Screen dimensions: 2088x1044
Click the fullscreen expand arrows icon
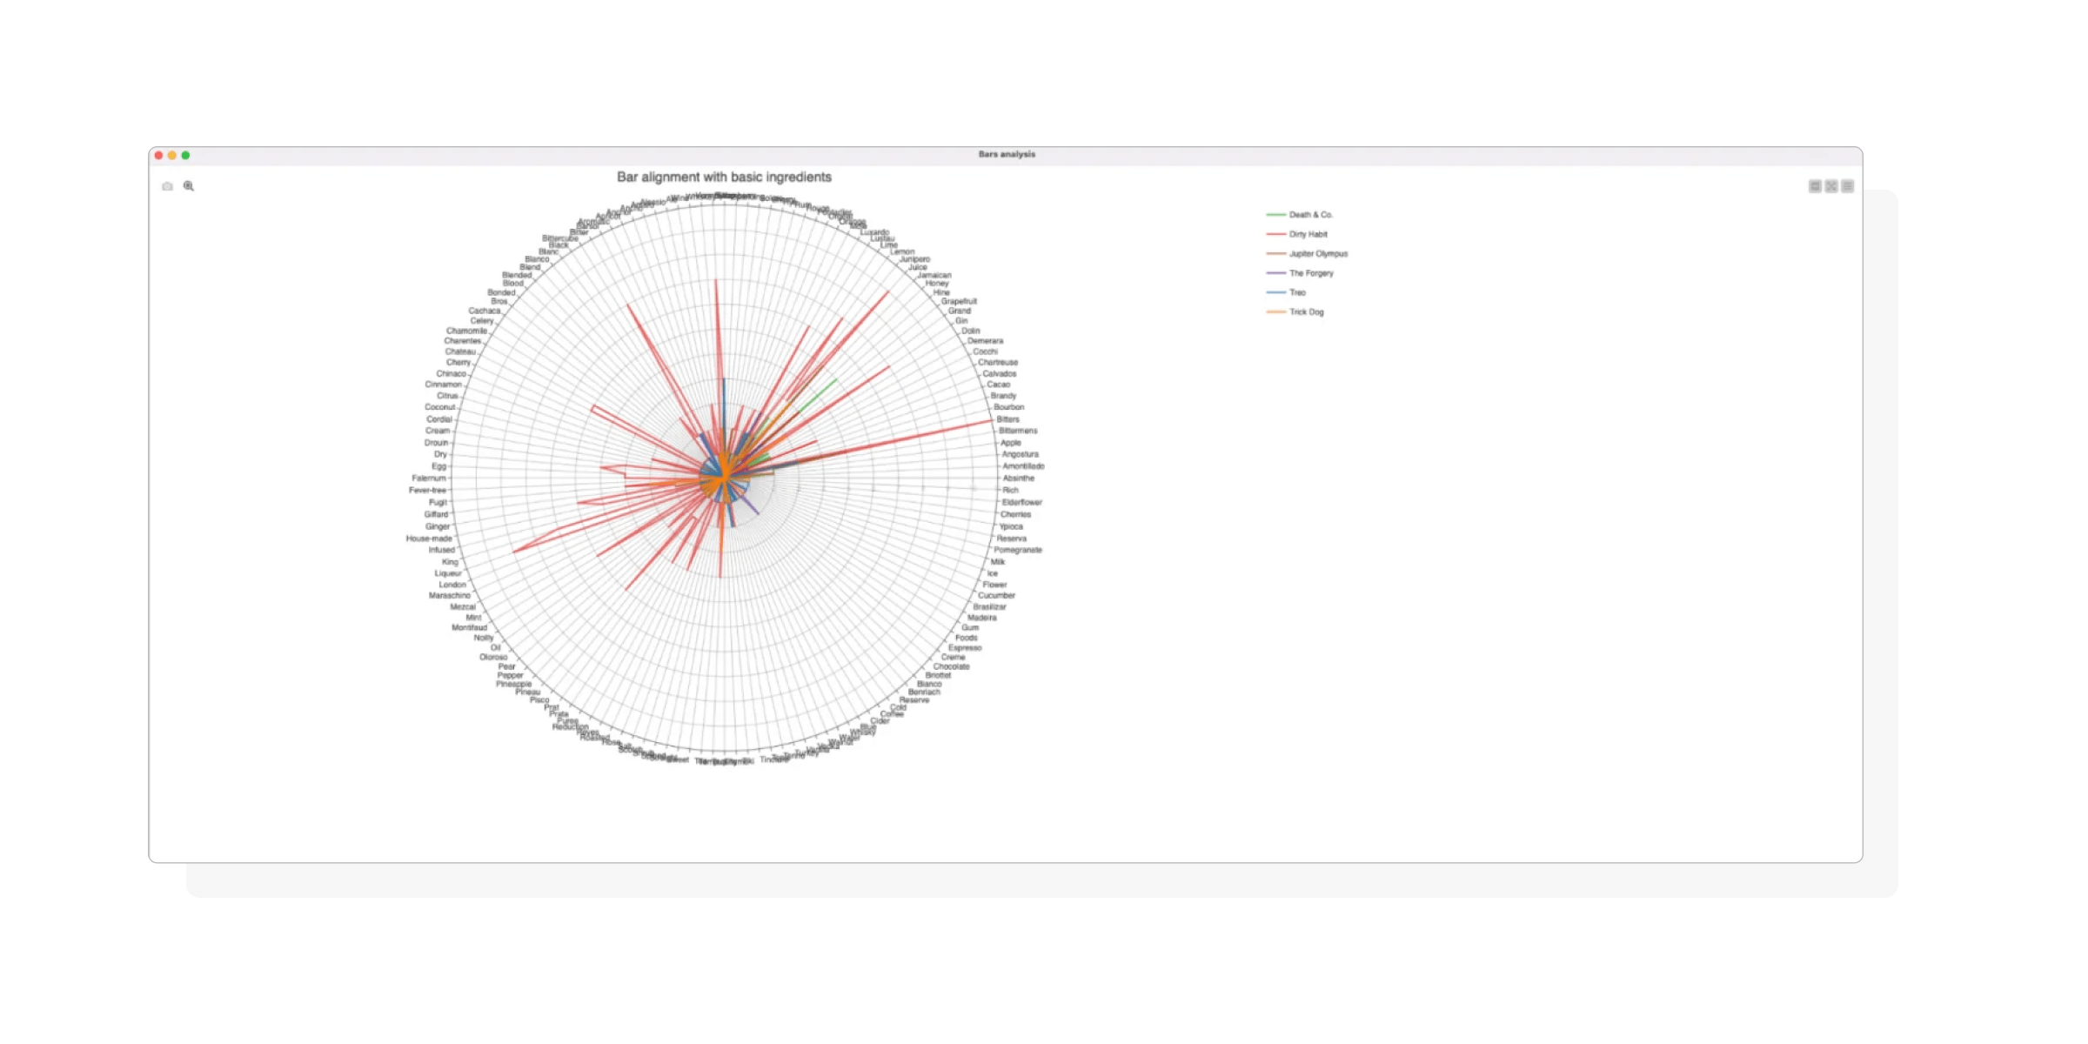[x=1831, y=186]
